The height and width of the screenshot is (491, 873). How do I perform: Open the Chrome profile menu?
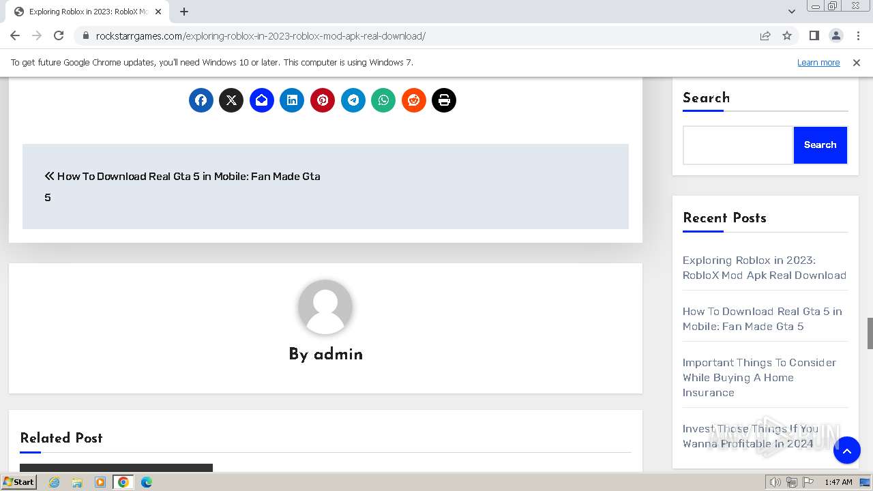(x=835, y=35)
